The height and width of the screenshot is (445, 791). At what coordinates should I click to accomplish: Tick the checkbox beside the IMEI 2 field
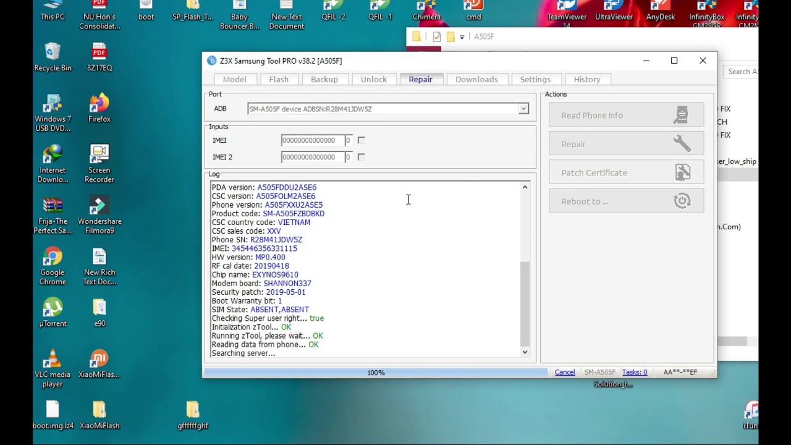click(361, 157)
